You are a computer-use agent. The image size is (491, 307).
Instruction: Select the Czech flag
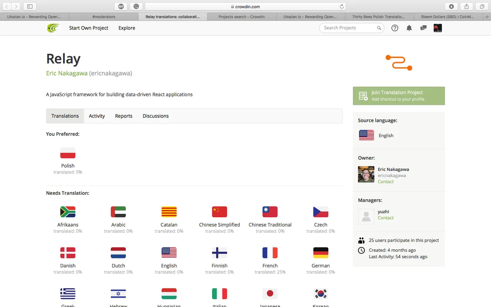[321, 212]
